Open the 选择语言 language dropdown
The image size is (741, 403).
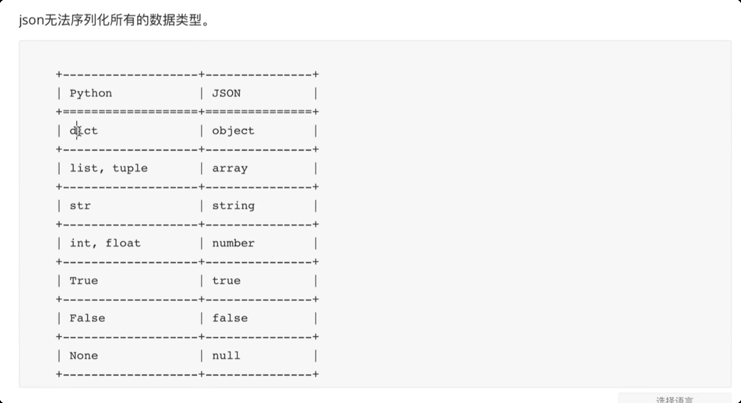[674, 399]
